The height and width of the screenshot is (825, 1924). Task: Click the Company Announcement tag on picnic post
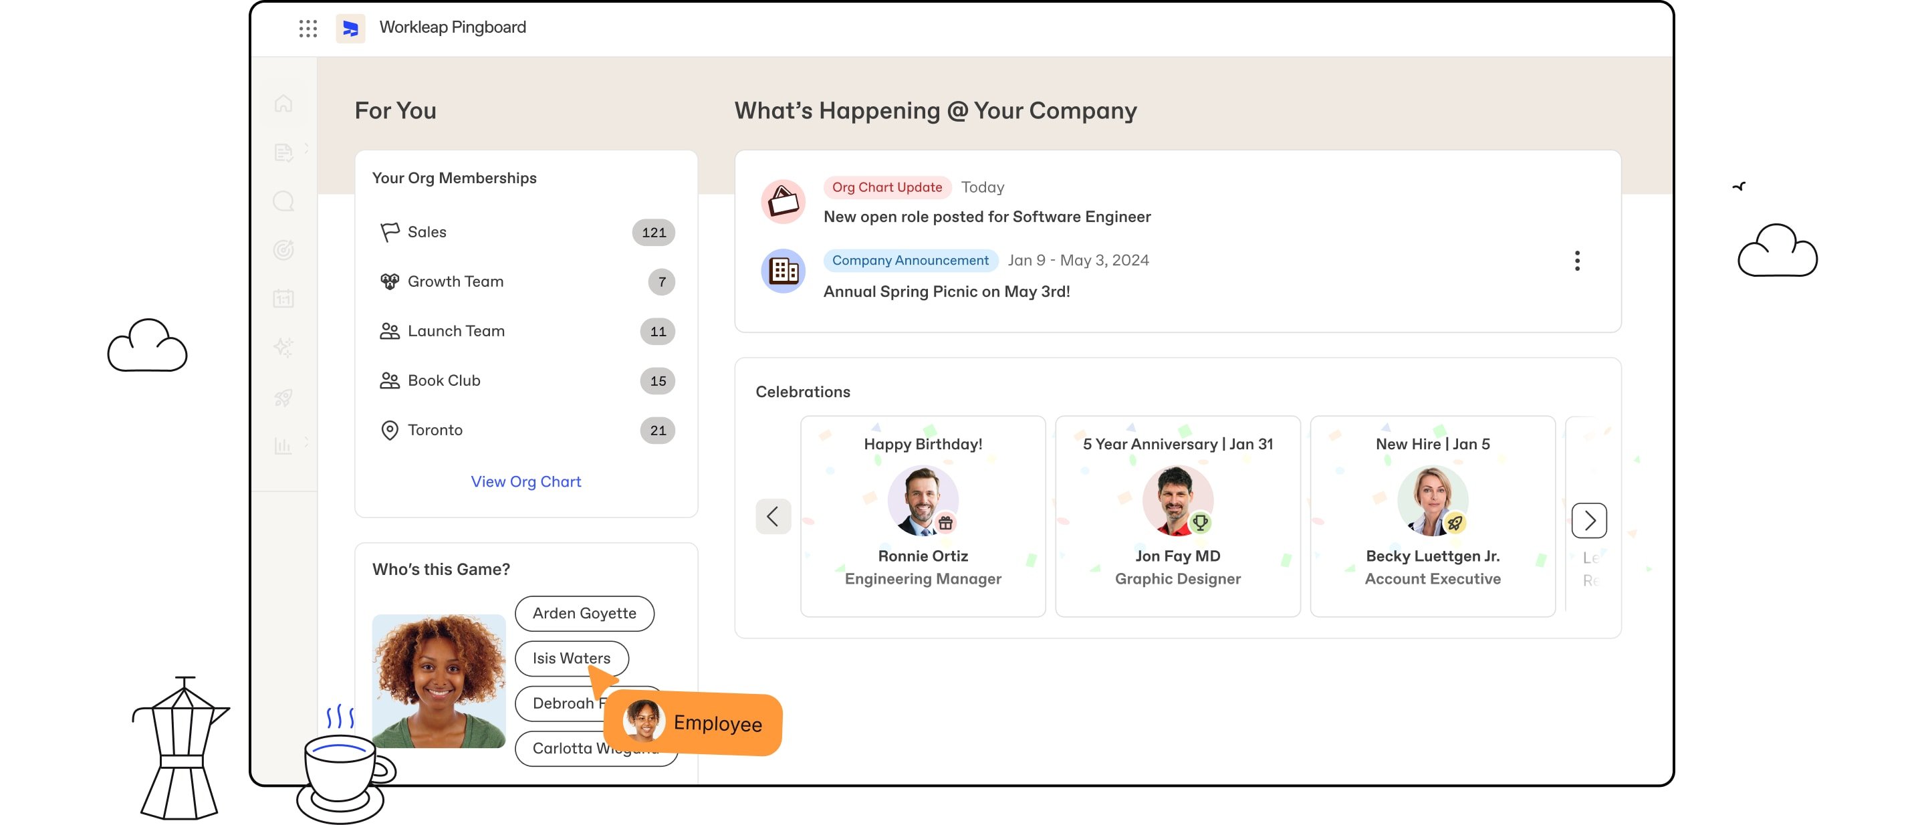911,260
